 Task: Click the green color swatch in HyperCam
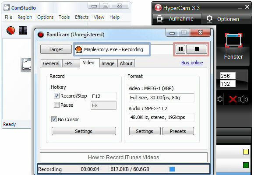246,165
